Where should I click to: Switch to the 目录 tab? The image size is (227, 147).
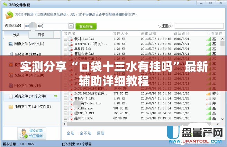pos(41,35)
